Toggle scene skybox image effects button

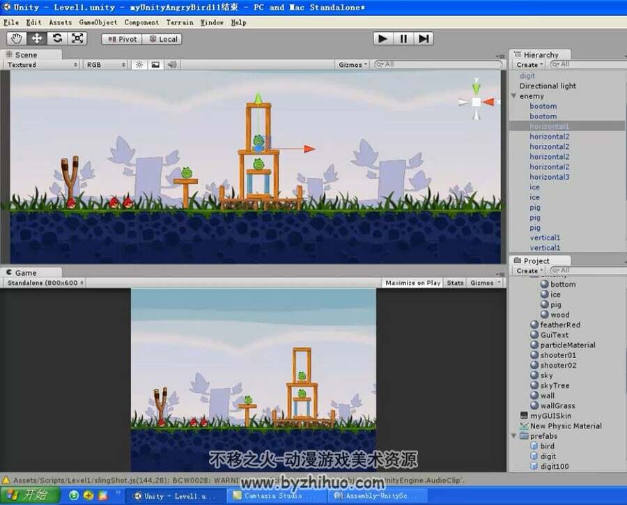(x=155, y=65)
